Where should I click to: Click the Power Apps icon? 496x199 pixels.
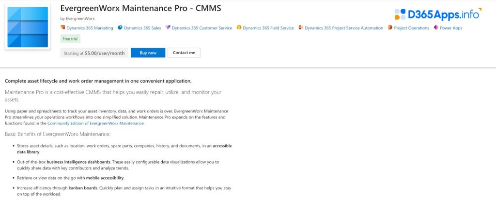(436, 28)
